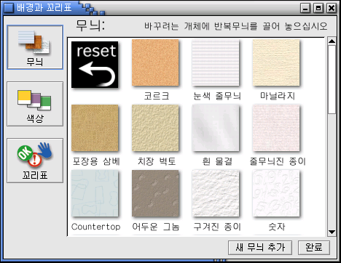Select the 숫자 numbers pattern
The height and width of the screenshot is (263, 341).
coord(276,193)
